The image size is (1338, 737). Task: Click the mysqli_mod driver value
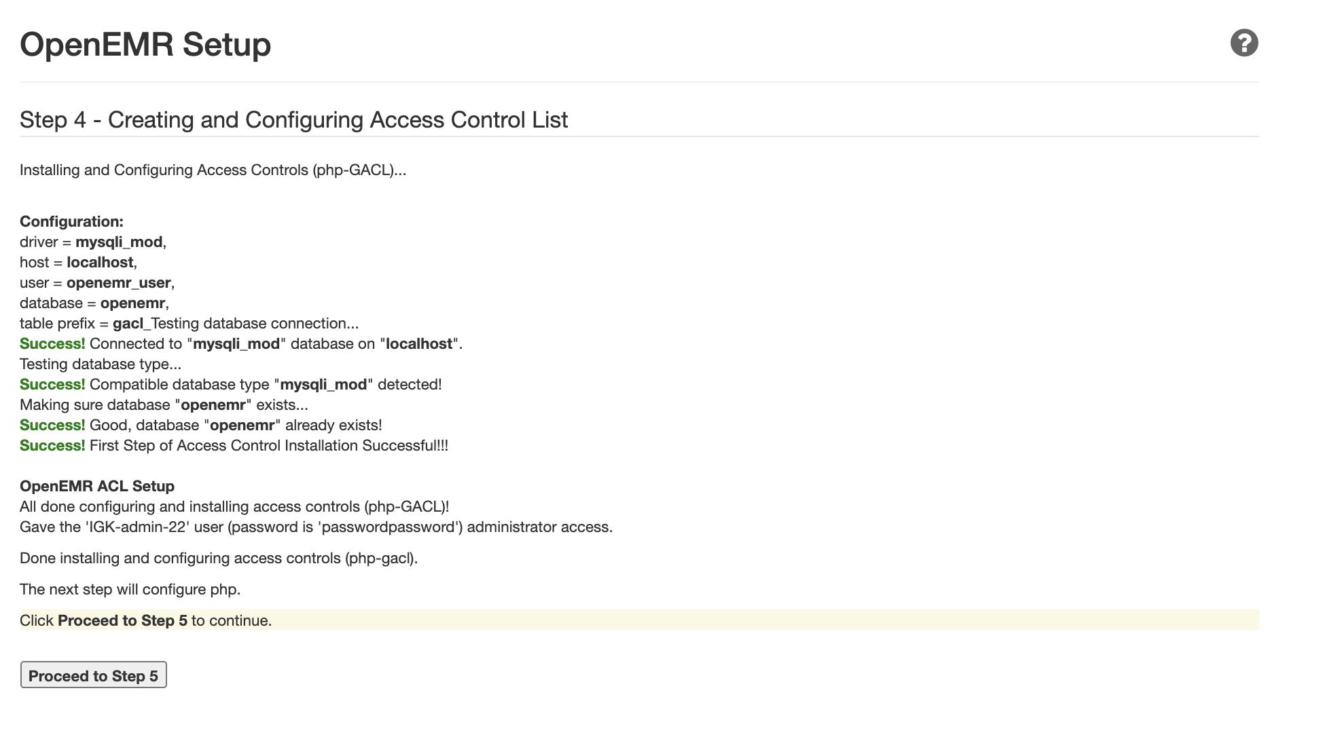click(x=119, y=242)
